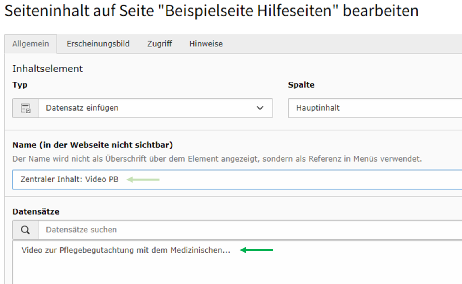Open the Hinweise tab

pyautogui.click(x=206, y=44)
